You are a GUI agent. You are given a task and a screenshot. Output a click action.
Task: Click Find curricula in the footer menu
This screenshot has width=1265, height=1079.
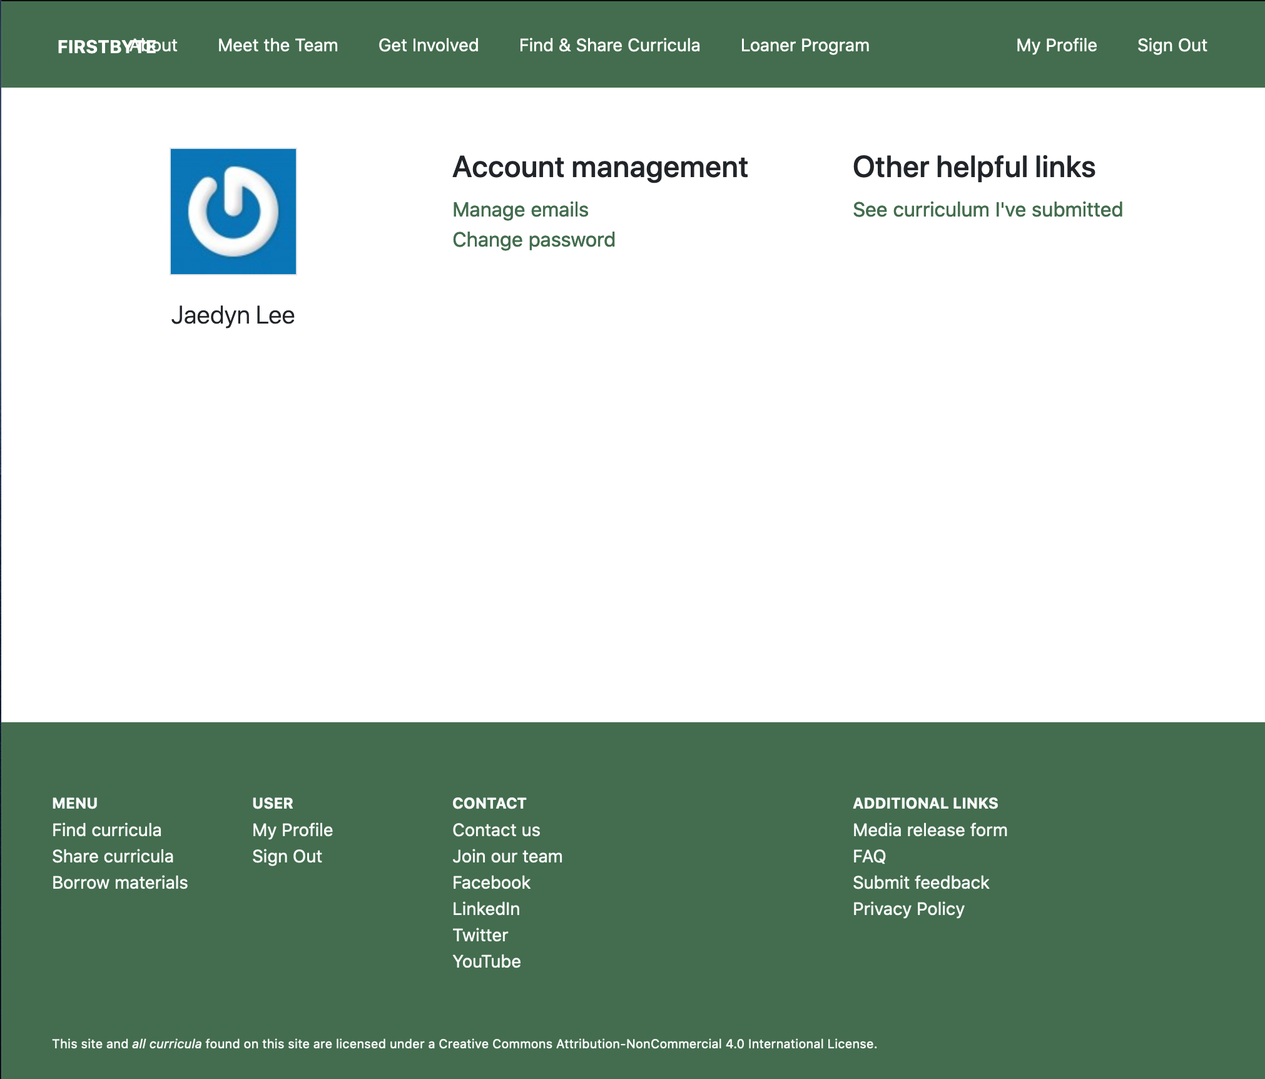106,830
